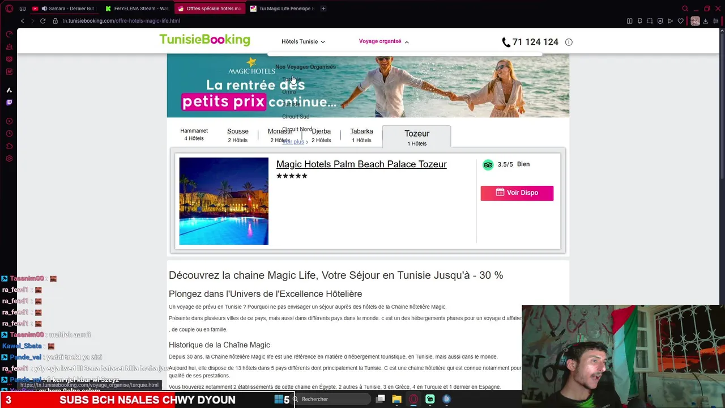Select the Tozeur 1 Hôtels tab
Image resolution: width=725 pixels, height=408 pixels.
tap(417, 138)
